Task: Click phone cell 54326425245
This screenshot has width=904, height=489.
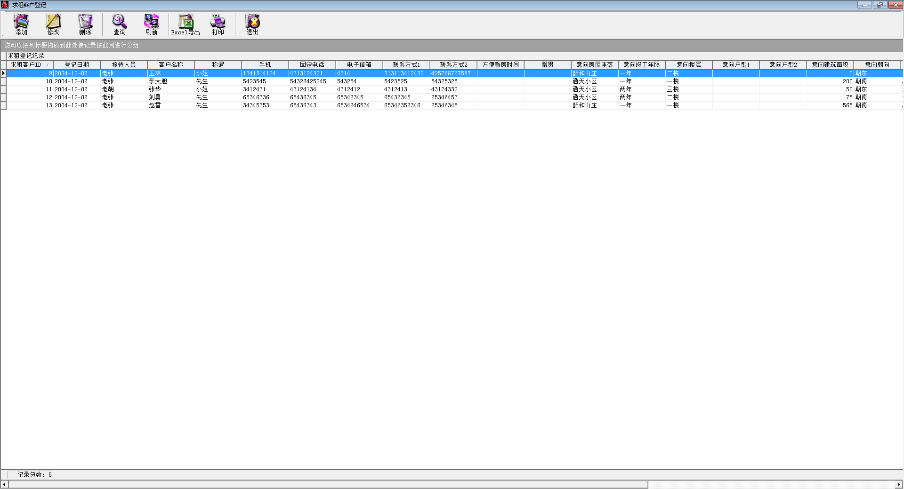Action: pyautogui.click(x=312, y=81)
